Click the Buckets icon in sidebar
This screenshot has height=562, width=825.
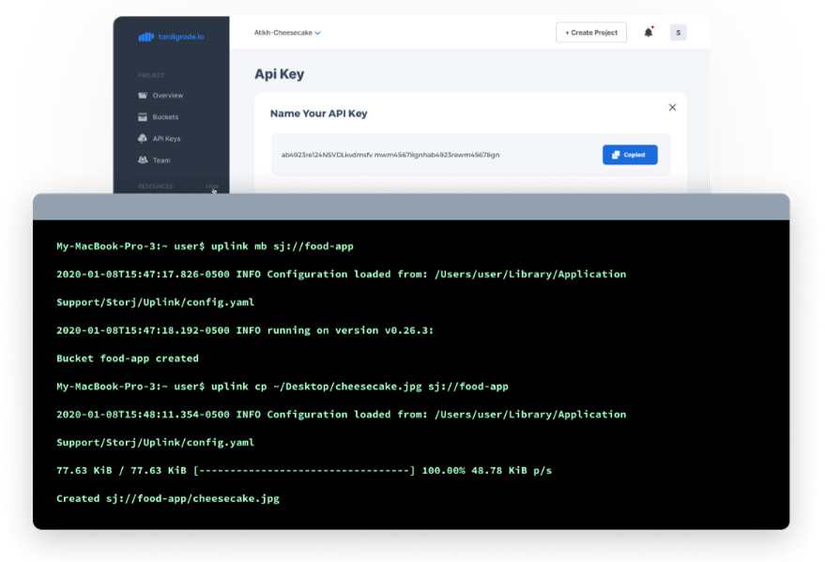143,116
